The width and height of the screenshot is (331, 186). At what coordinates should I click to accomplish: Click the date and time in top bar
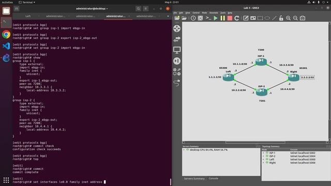(172, 2)
